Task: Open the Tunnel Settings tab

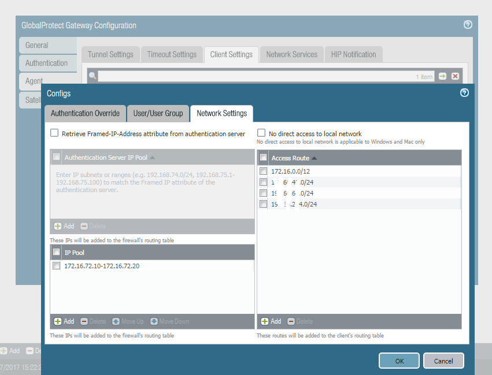Action: [110, 54]
